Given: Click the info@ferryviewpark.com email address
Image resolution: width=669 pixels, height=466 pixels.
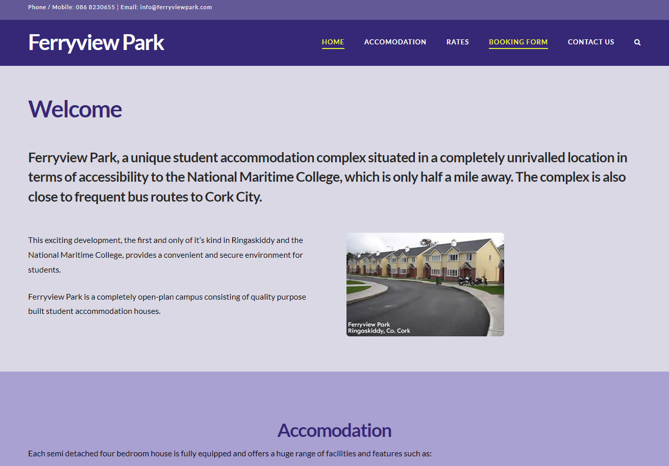Looking at the screenshot, I should [x=176, y=7].
